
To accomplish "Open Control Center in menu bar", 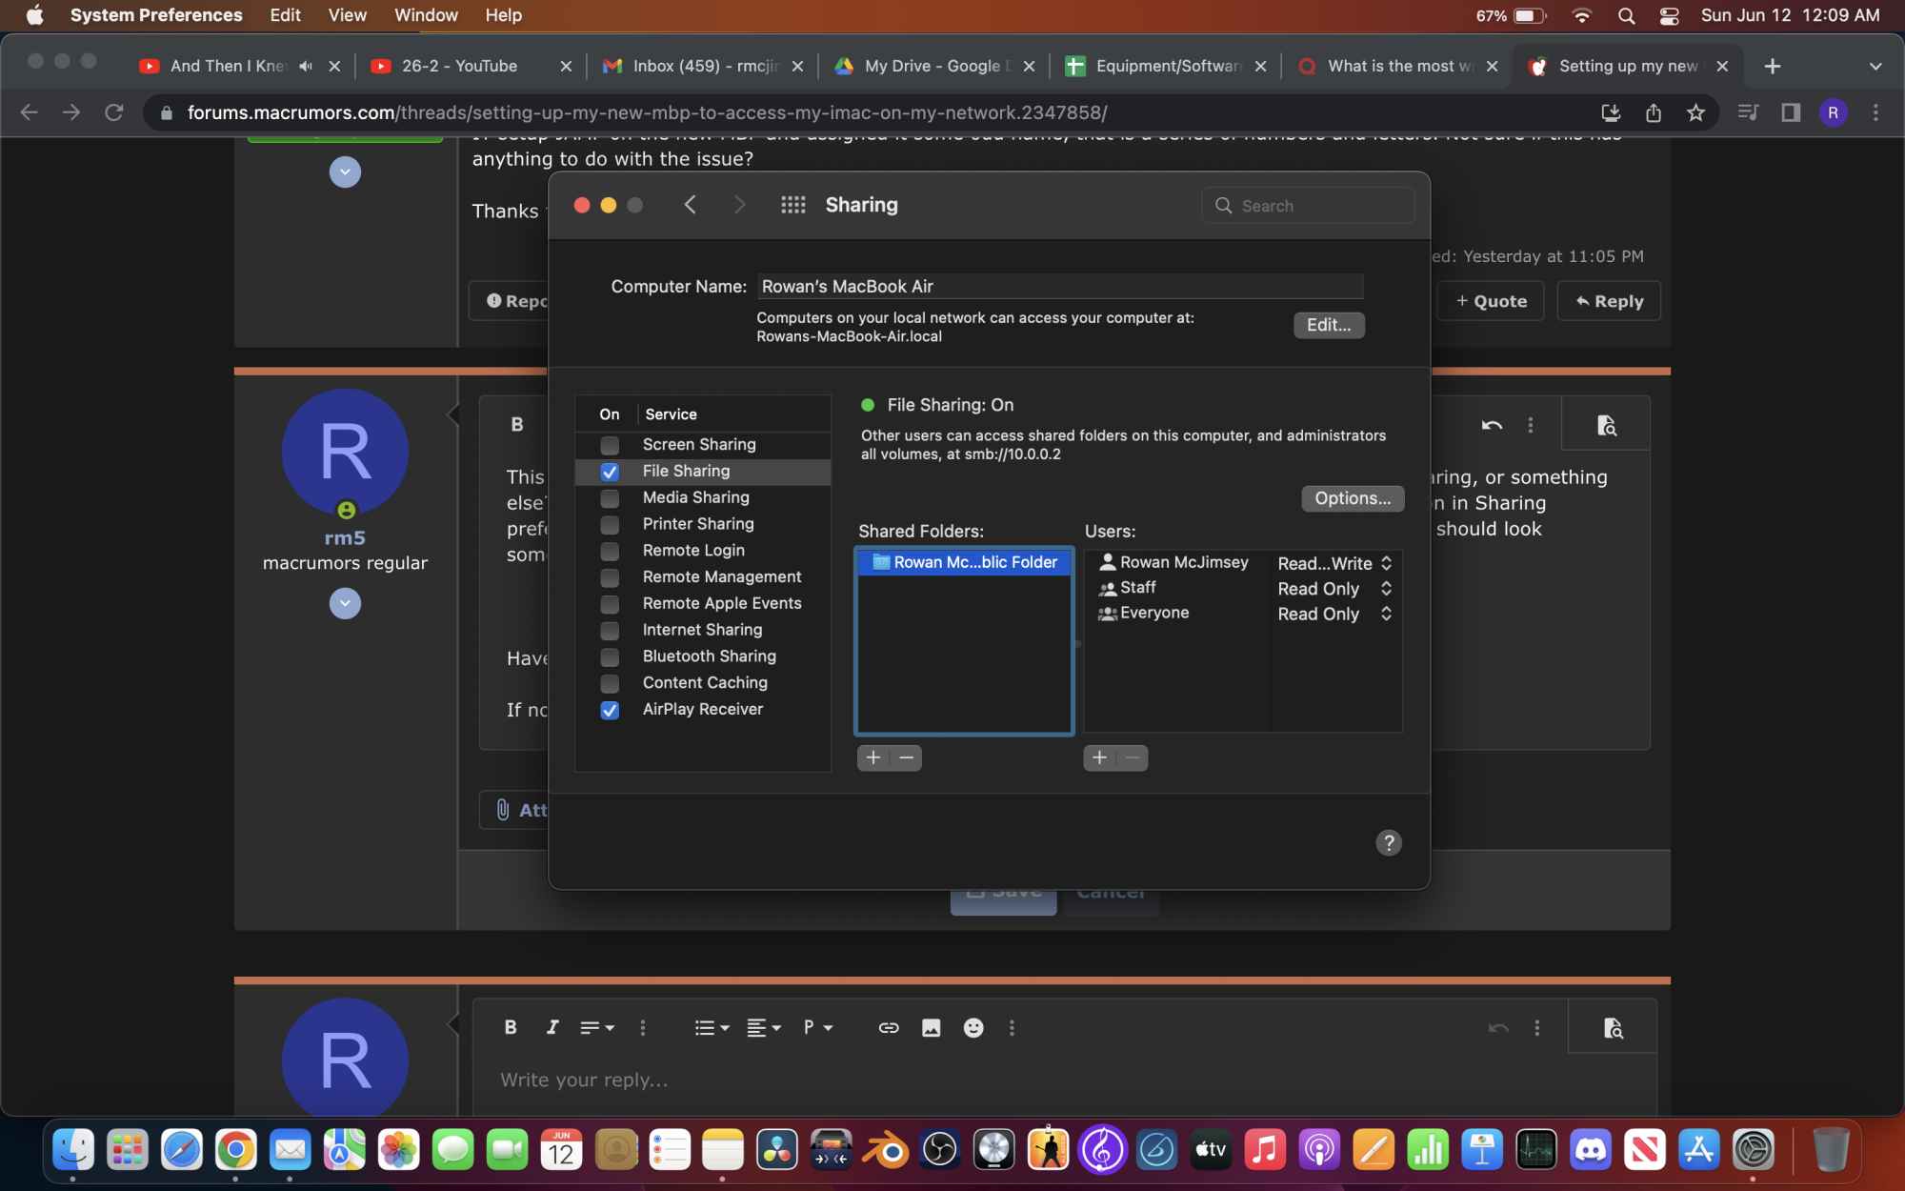I will point(1670,15).
